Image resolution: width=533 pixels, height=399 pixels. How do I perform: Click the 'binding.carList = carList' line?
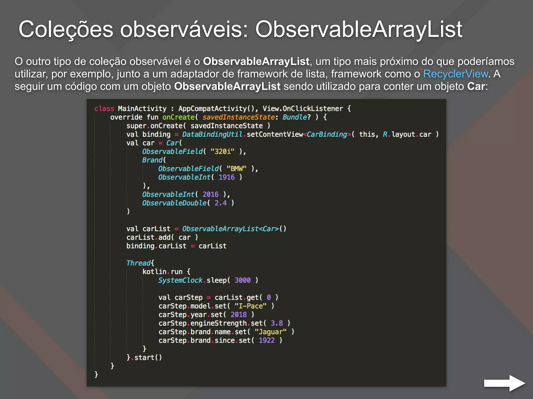point(176,246)
